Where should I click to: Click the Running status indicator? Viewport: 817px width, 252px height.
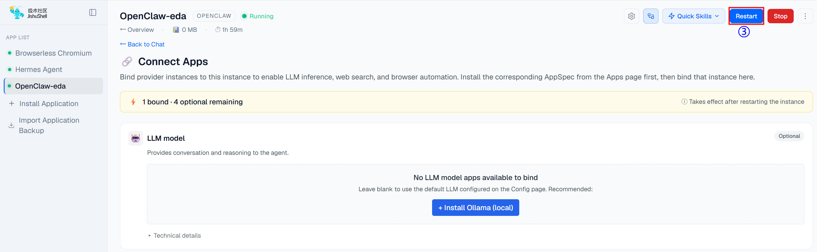tap(257, 16)
